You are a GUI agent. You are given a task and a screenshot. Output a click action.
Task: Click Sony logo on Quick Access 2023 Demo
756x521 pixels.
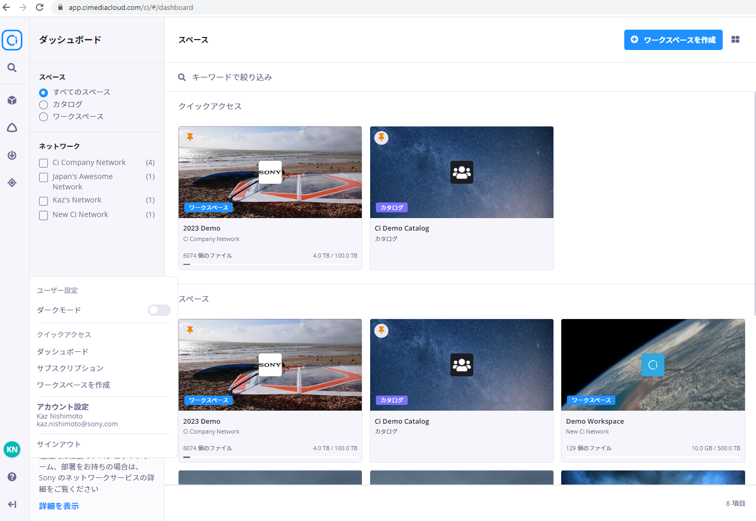(x=270, y=172)
